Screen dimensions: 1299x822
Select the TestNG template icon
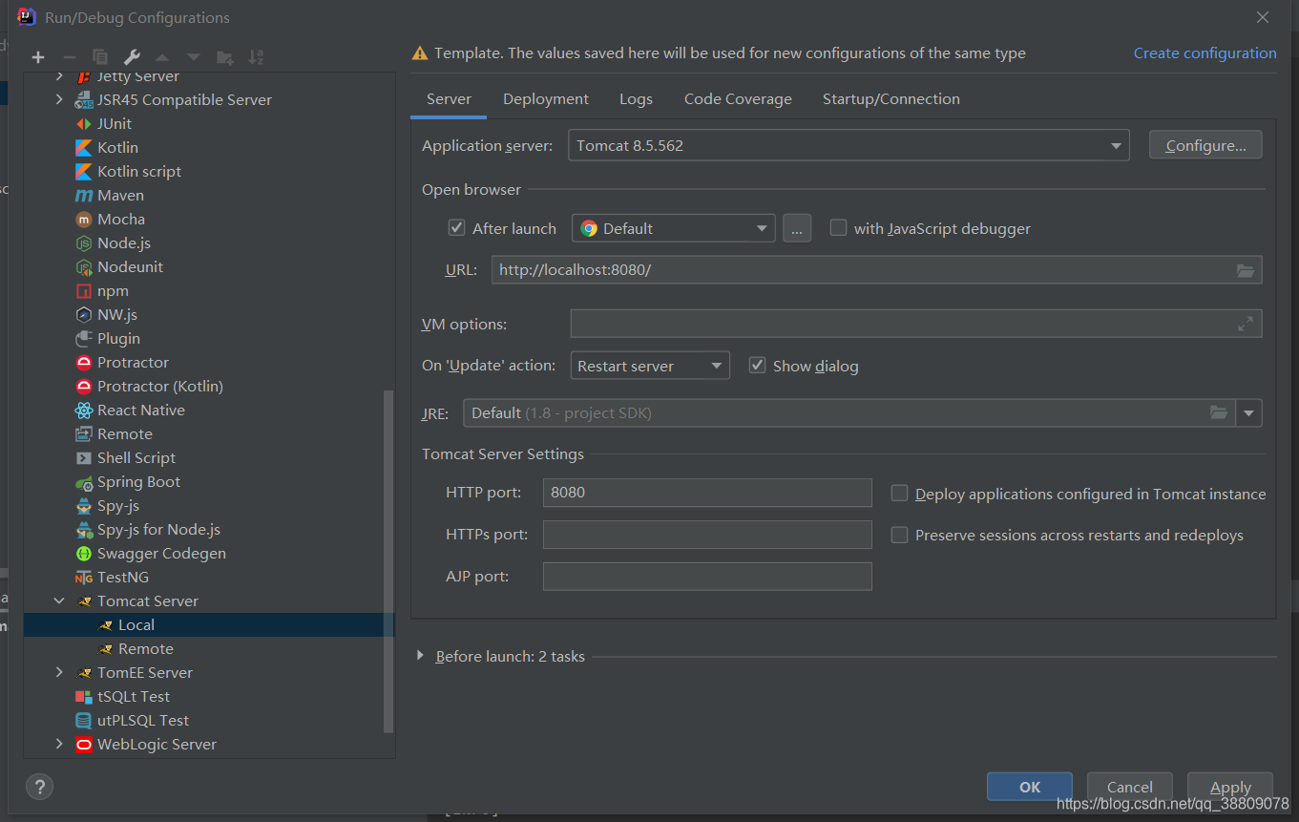coord(83,577)
